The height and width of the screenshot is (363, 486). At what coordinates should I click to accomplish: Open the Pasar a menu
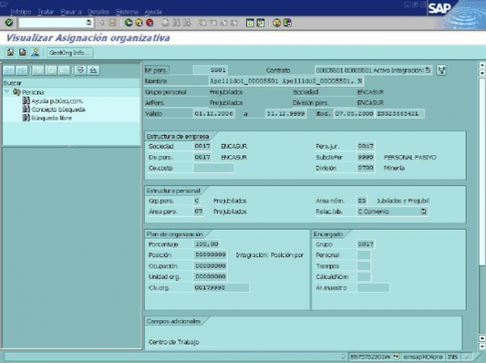pyautogui.click(x=71, y=12)
